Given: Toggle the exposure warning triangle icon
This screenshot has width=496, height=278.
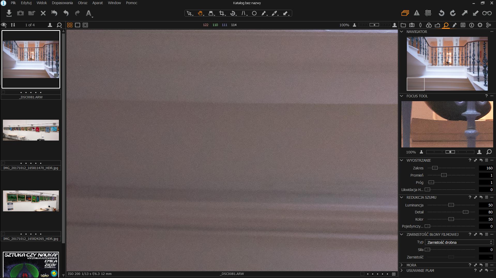Looking at the screenshot, I should (417, 13).
